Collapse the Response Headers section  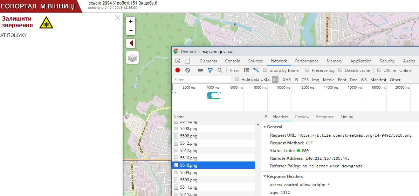pos(265,176)
